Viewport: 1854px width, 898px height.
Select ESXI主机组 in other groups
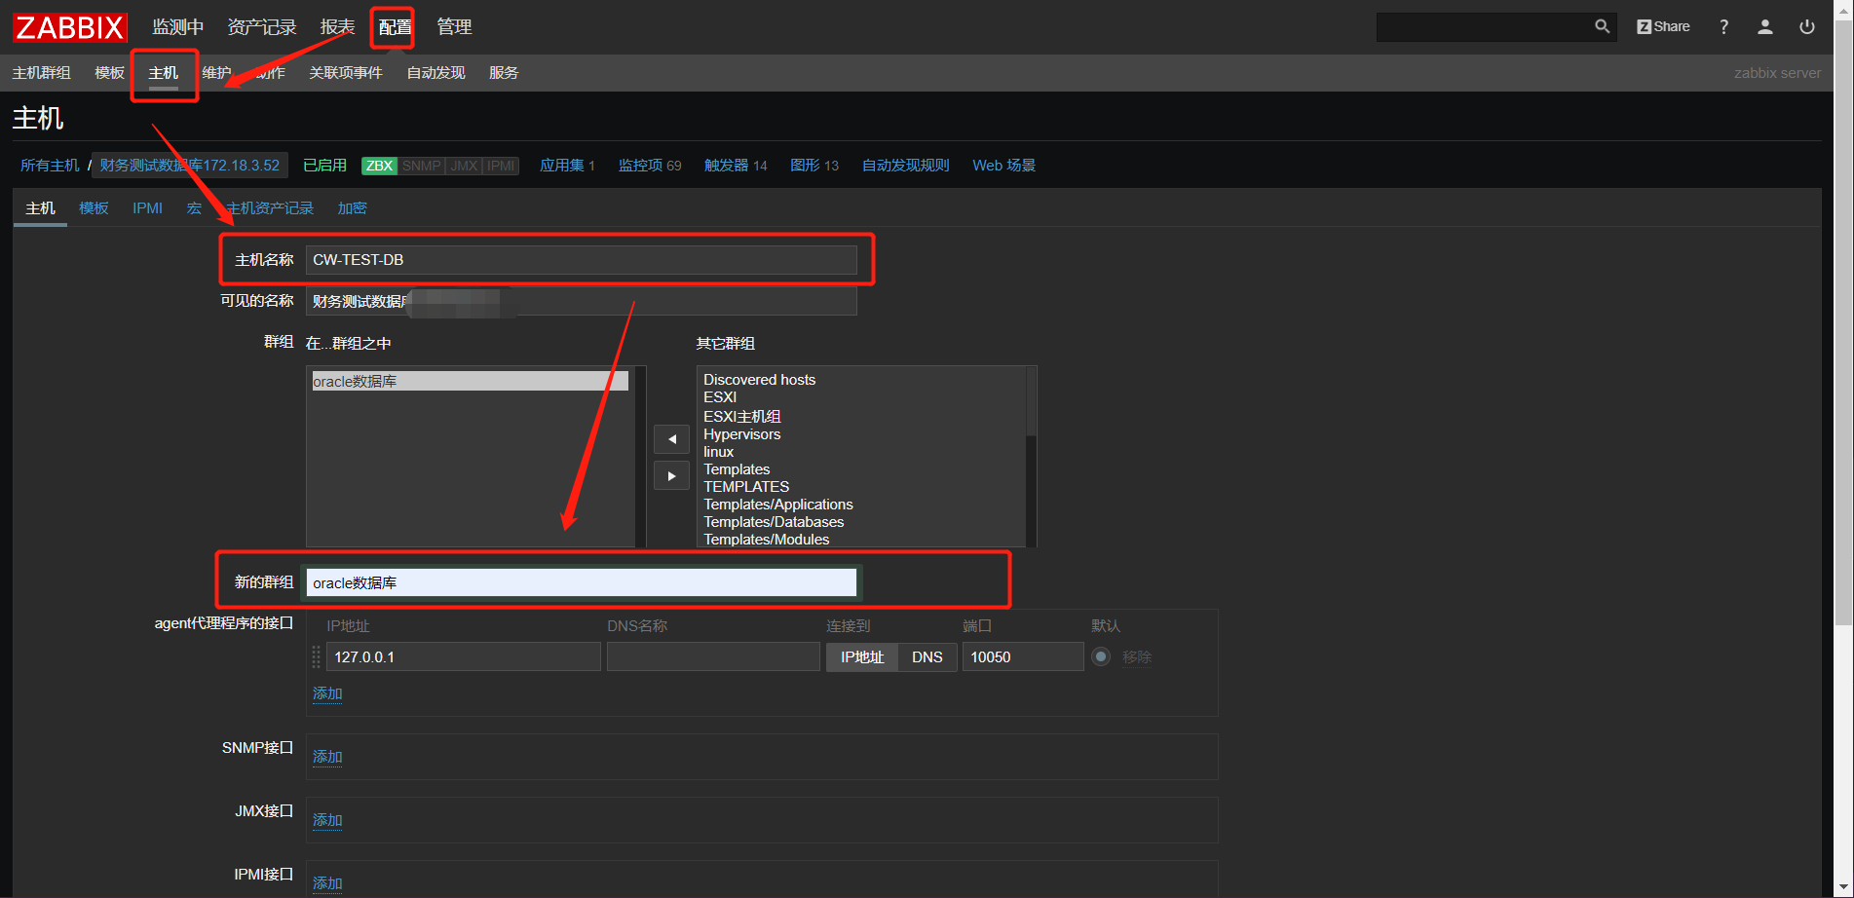[x=742, y=416]
